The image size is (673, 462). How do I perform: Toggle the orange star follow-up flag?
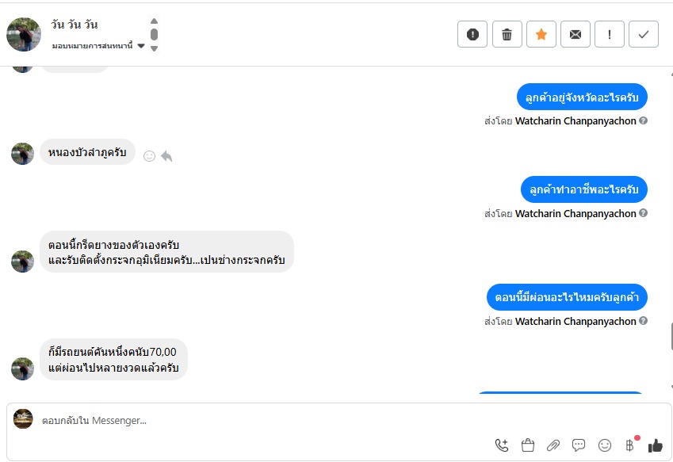pyautogui.click(x=541, y=34)
